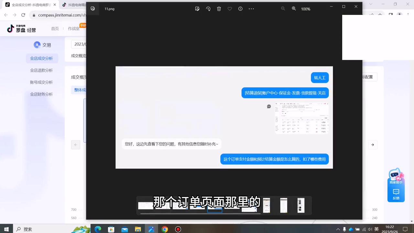The width and height of the screenshot is (414, 233).
Task: Toggle the favorite heart for 11.png
Action: point(230,9)
